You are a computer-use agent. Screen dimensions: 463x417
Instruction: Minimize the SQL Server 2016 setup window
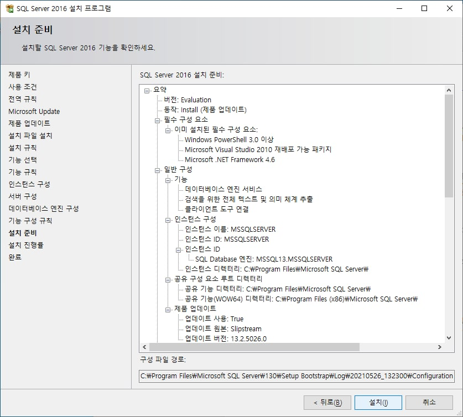pos(399,8)
